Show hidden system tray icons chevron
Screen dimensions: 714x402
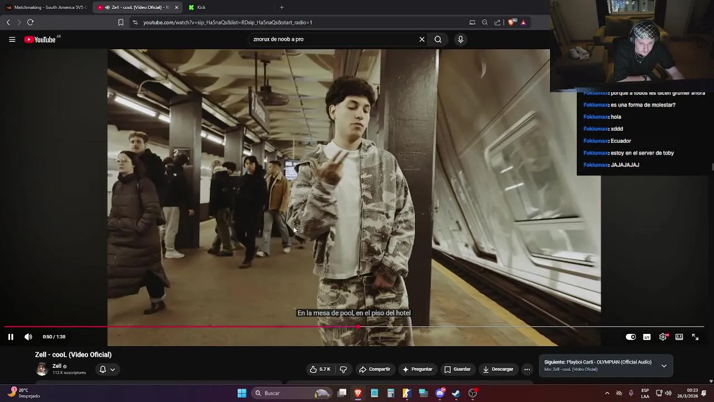[607, 393]
